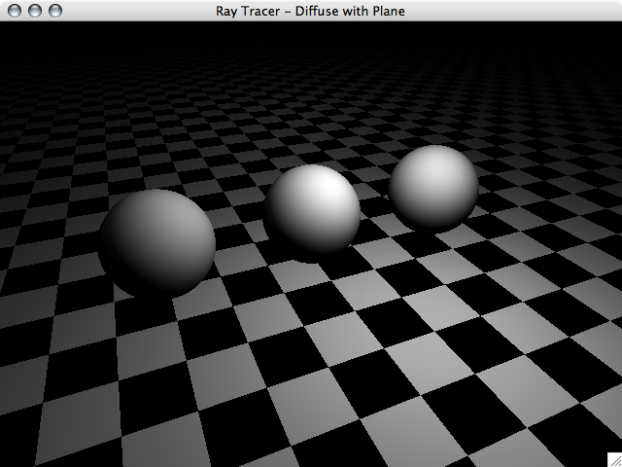Minimize the Ray Tracer window
The width and height of the screenshot is (622, 467).
35,11
